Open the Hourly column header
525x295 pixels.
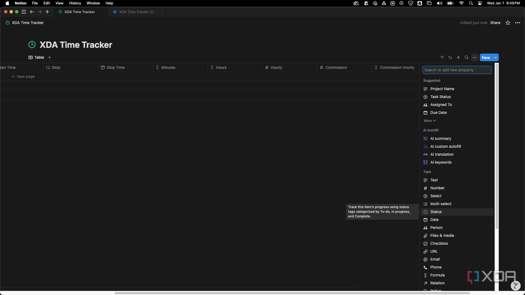(x=290, y=67)
